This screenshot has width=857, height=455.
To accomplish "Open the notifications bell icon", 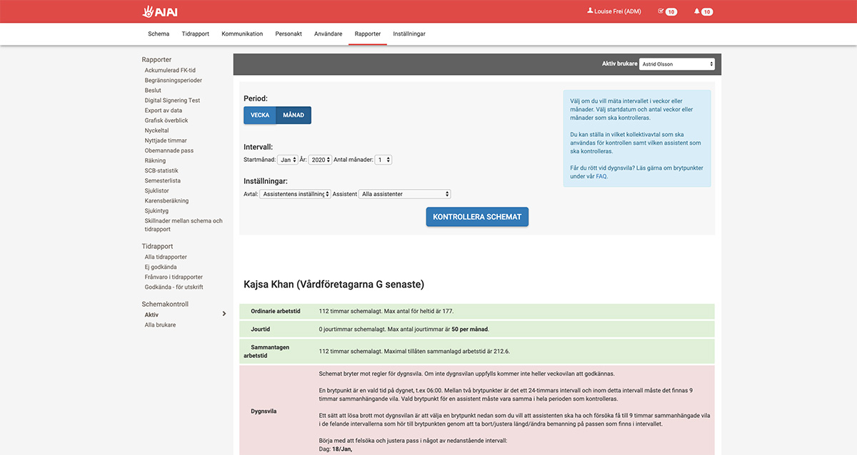I will 703,11.
